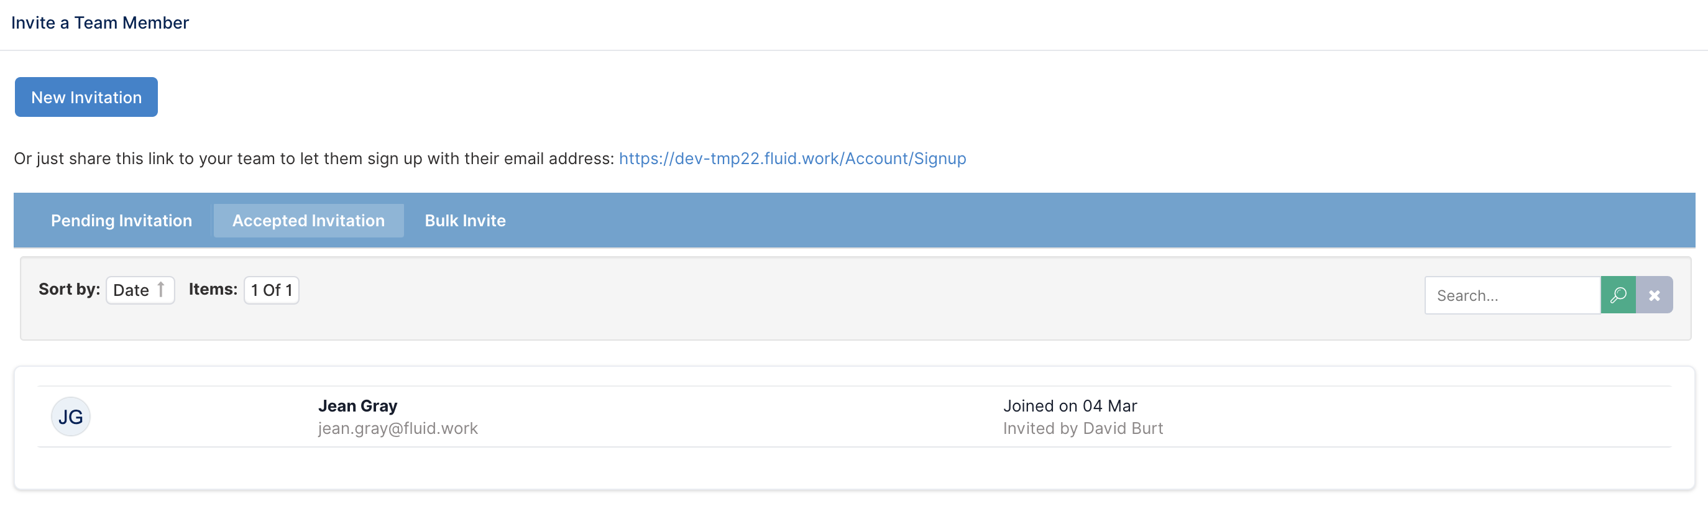
Task: Open the Account Signup link
Action: tap(792, 159)
